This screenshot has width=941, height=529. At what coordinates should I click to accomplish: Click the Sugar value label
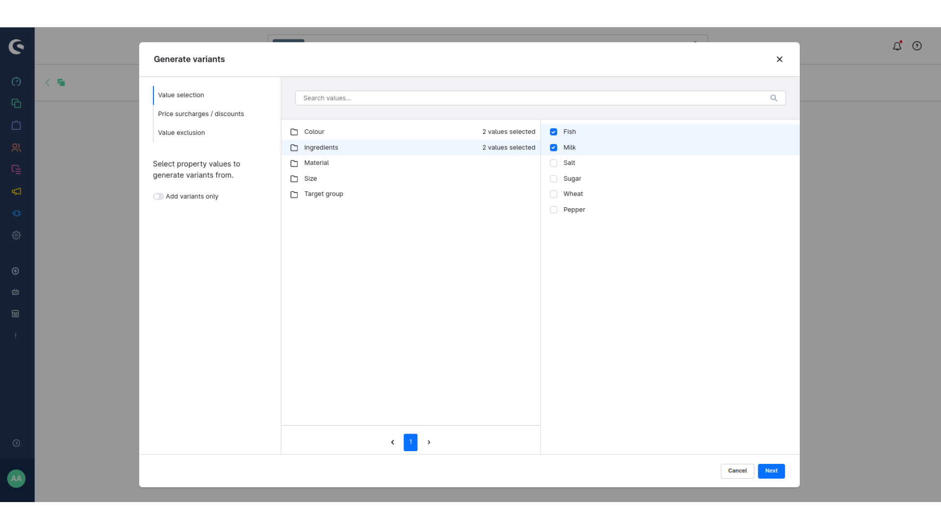(572, 179)
